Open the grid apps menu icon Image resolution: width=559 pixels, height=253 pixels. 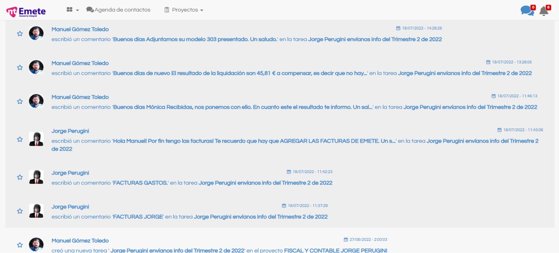tap(69, 10)
